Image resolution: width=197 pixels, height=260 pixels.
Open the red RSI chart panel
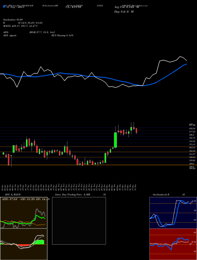pyautogui.click(x=173, y=244)
